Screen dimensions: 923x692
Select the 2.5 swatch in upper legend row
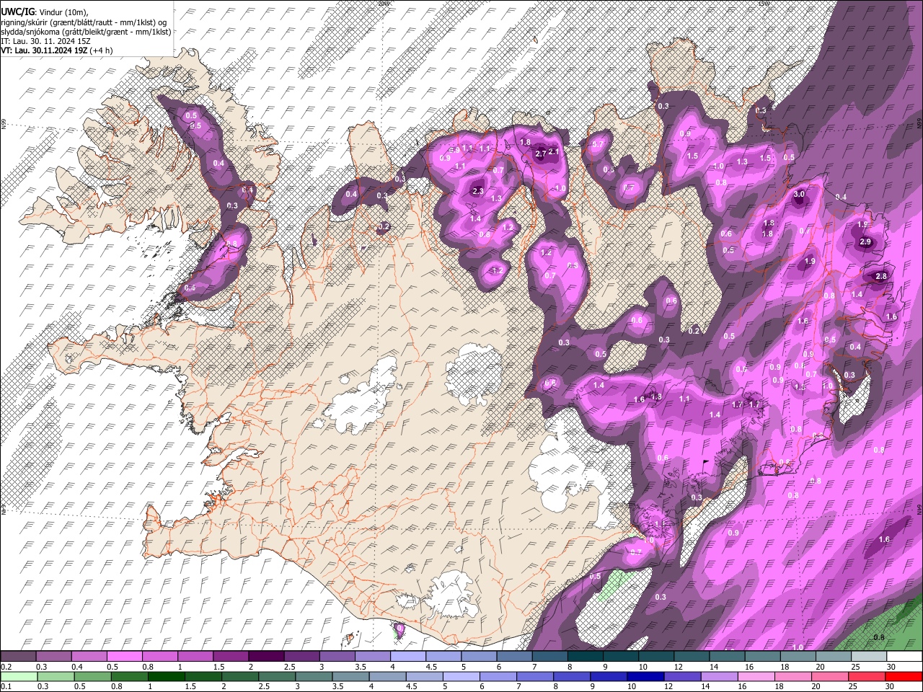(301, 656)
